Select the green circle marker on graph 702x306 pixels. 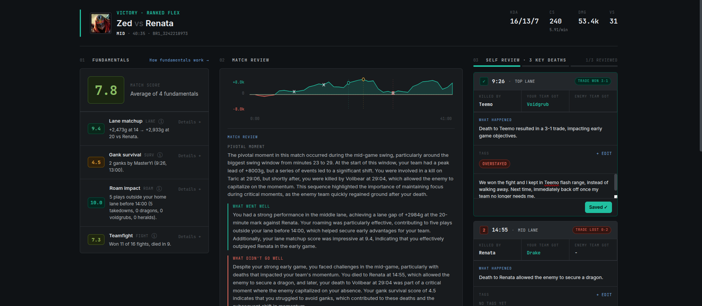pyautogui.click(x=348, y=83)
